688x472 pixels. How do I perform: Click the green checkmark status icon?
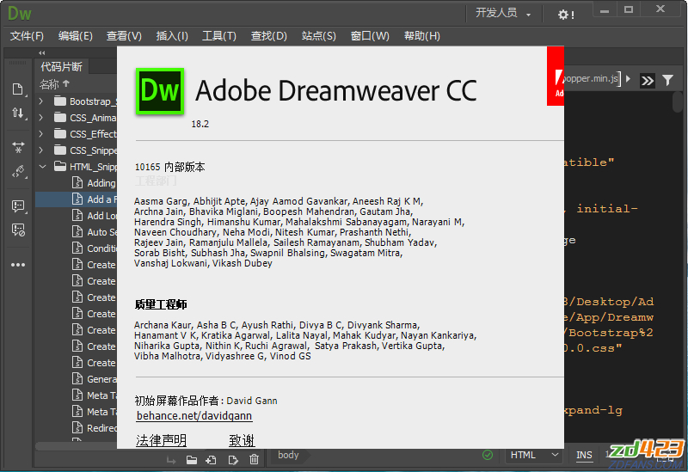pyautogui.click(x=488, y=455)
